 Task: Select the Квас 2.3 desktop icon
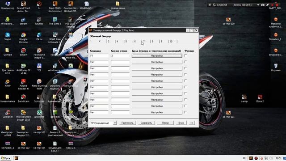click(x=71, y=145)
